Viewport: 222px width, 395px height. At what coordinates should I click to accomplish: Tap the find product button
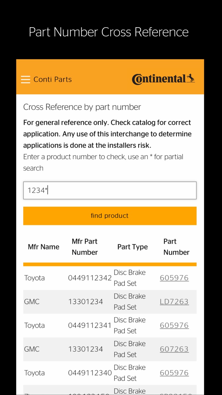click(110, 216)
